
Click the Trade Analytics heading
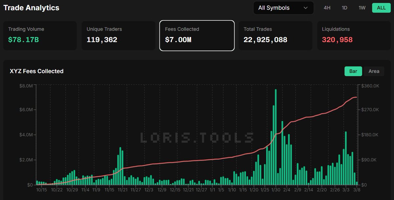(32, 8)
